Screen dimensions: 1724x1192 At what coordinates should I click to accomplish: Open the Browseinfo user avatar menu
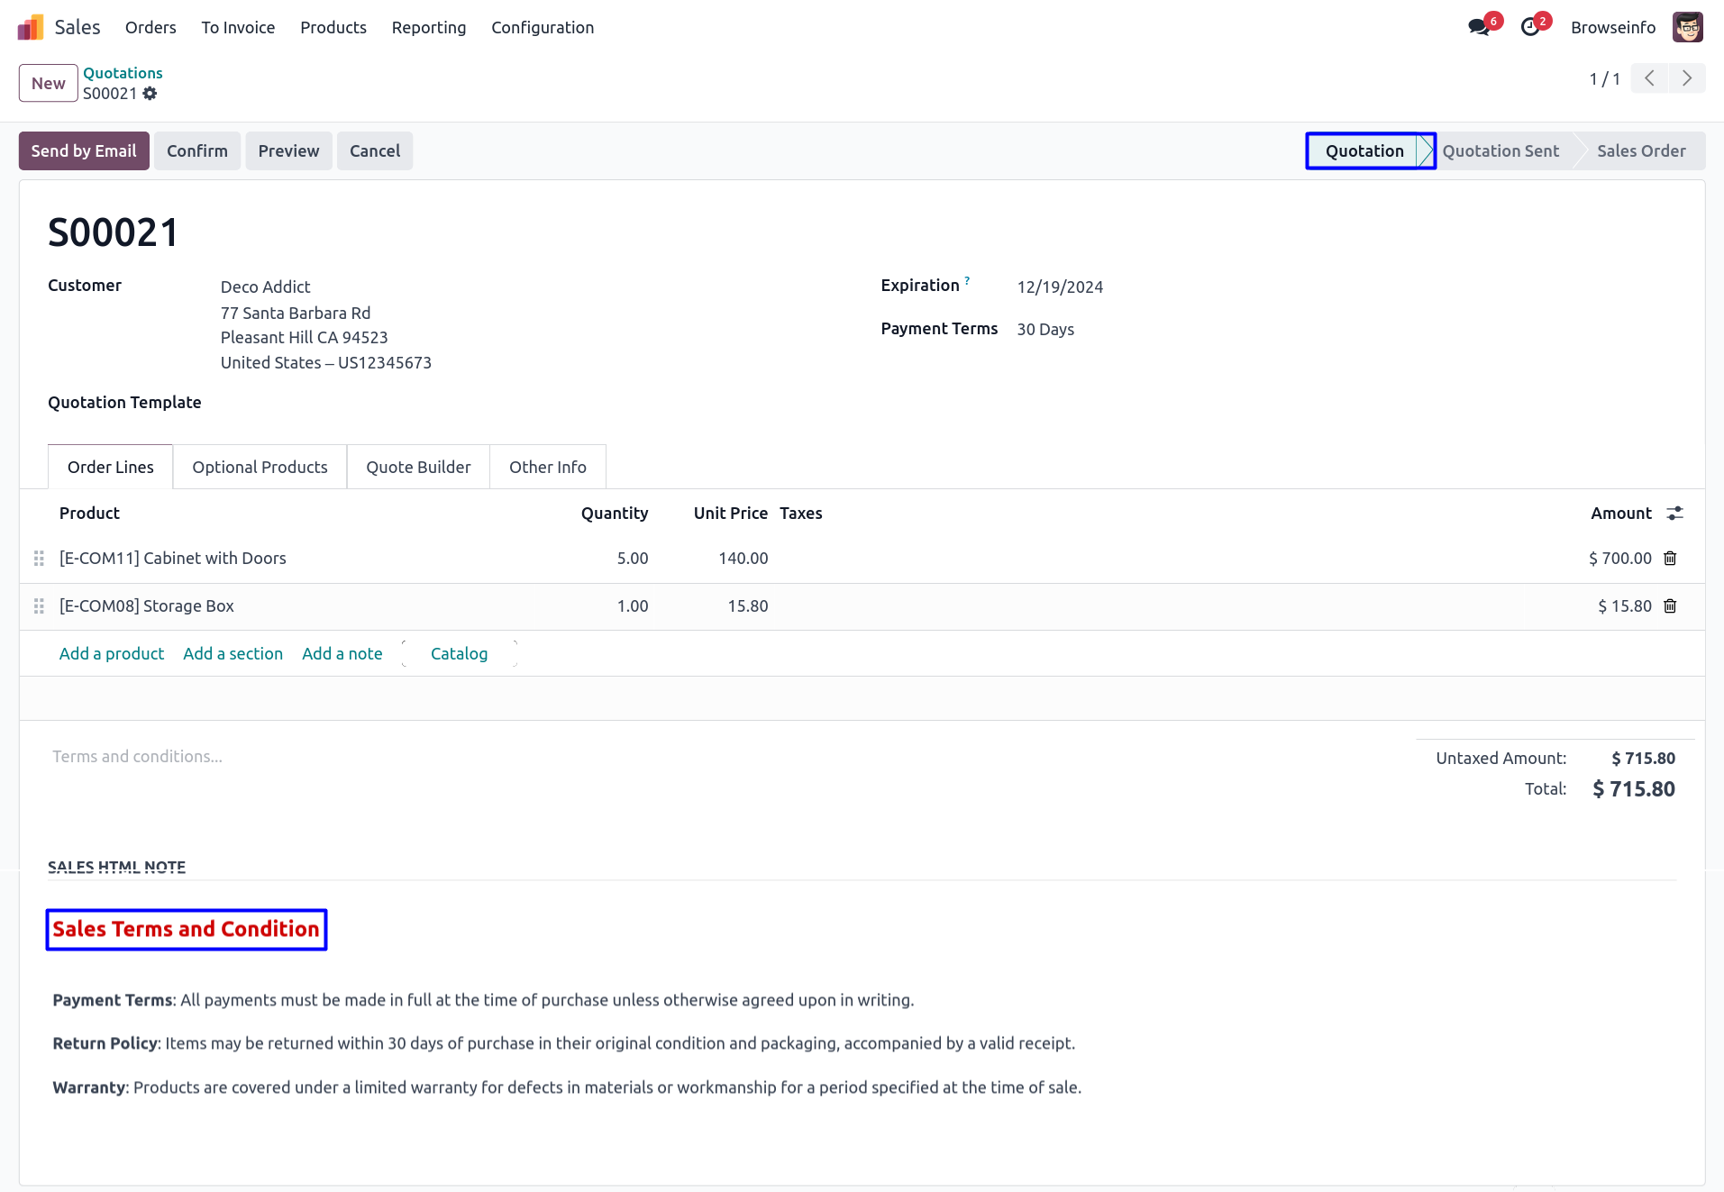[1687, 27]
